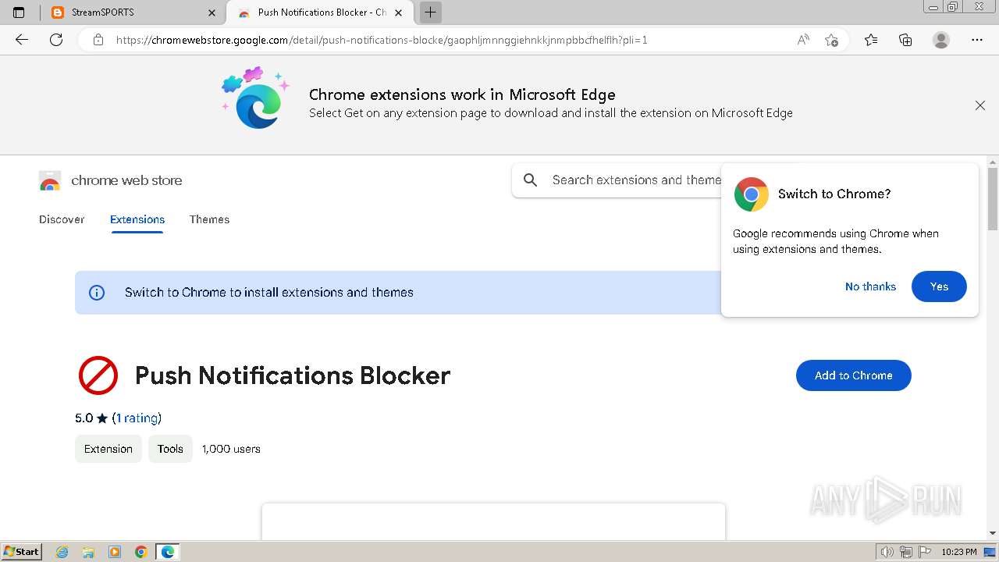Click the info icon in blue banner
The height and width of the screenshot is (562, 999).
pyautogui.click(x=97, y=293)
